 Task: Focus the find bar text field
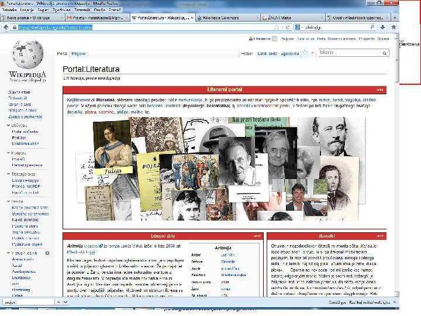tap(28, 303)
